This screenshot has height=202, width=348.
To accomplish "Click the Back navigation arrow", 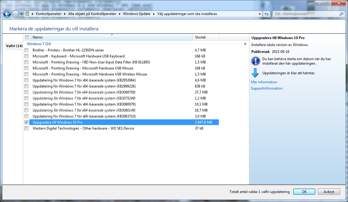I will [x=7, y=14].
